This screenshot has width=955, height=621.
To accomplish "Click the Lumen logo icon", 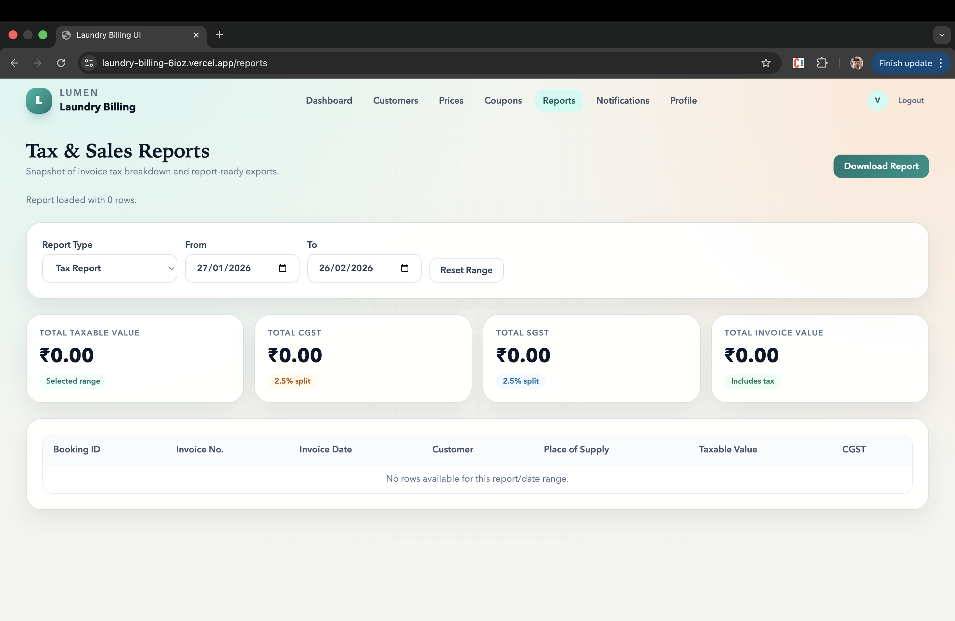I will (39, 101).
